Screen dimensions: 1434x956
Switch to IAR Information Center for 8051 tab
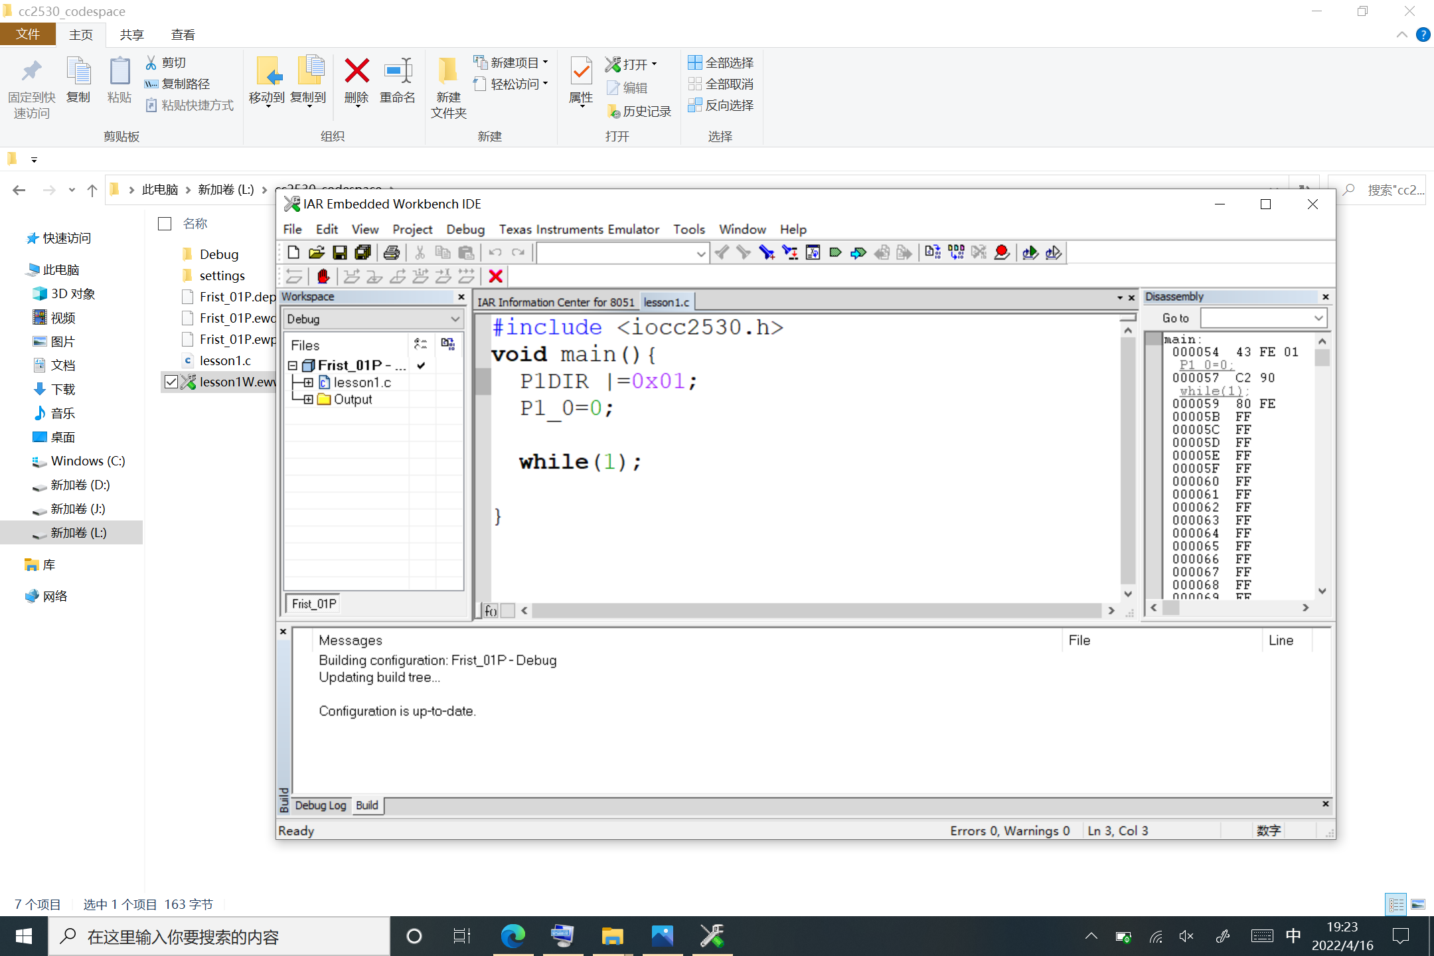556,302
